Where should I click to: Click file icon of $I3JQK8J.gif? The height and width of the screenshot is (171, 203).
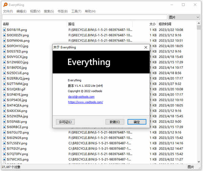[4, 89]
